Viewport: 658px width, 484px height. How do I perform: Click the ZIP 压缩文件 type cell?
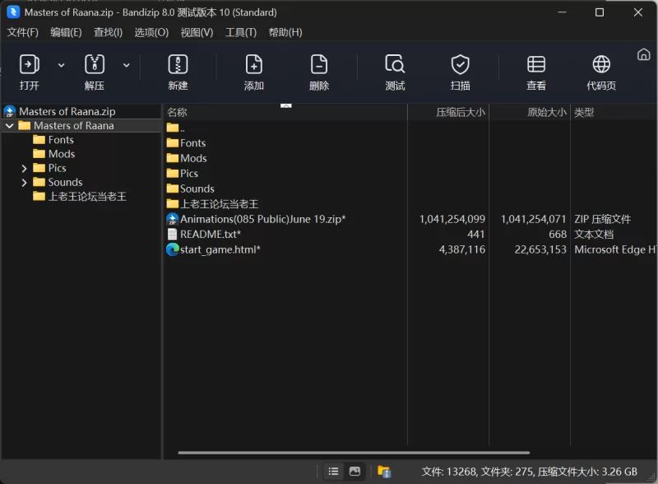pos(602,219)
